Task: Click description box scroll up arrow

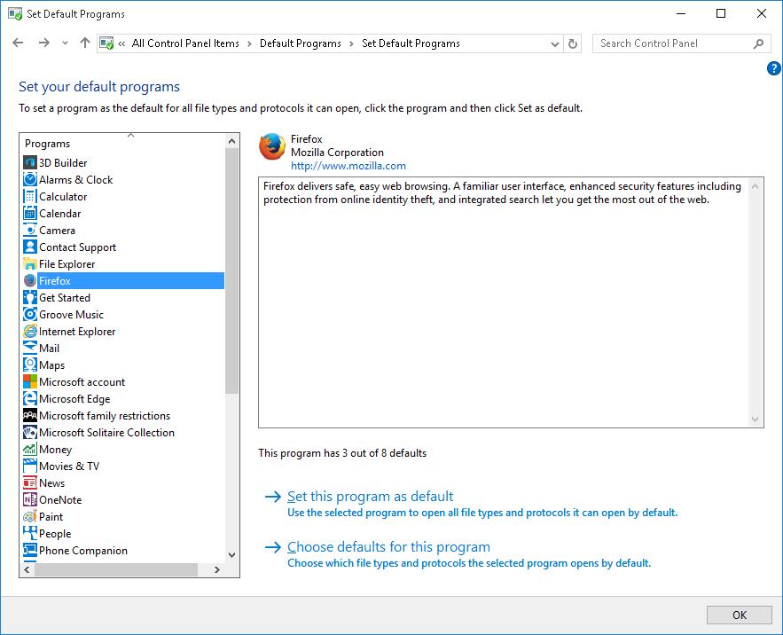Action: click(x=755, y=186)
